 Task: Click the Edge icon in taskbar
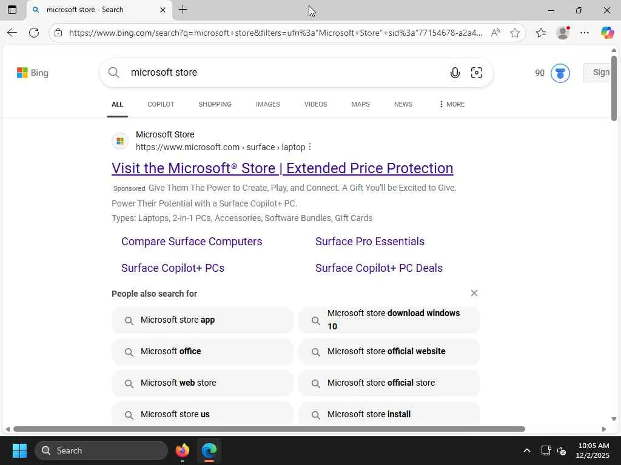[x=209, y=450]
